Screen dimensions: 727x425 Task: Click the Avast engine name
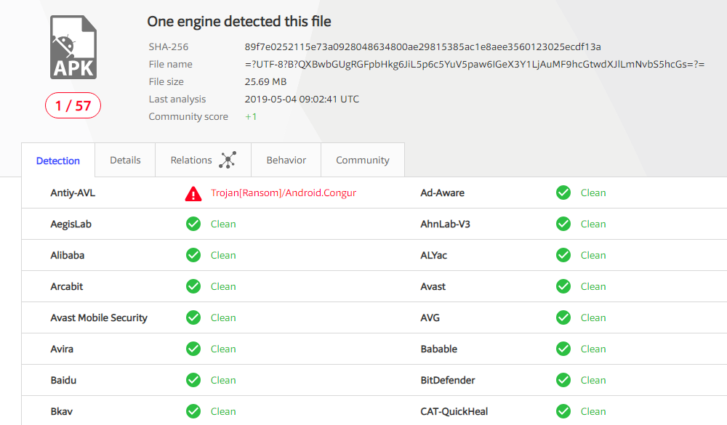pyautogui.click(x=433, y=286)
